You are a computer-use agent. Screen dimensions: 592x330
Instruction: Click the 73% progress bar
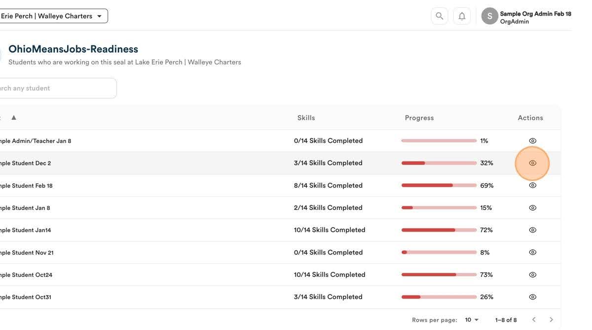439,275
